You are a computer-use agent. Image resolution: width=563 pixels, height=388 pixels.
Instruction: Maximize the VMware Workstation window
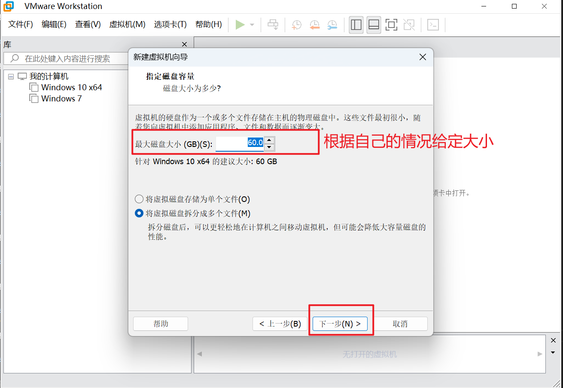(x=514, y=6)
